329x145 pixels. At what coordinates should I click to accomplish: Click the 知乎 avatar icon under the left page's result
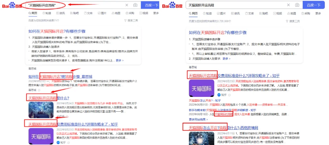point(58,142)
